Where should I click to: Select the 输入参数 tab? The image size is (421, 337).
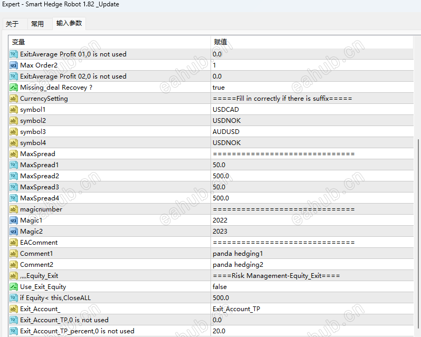69,23
